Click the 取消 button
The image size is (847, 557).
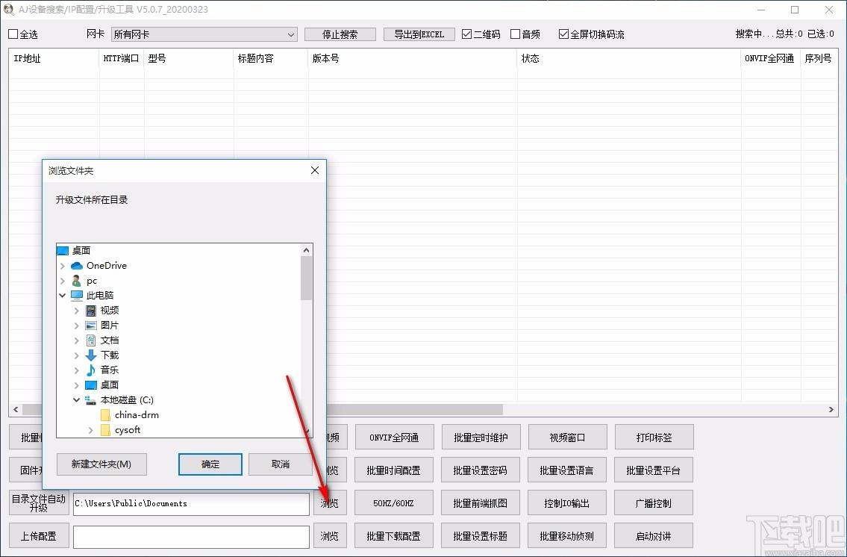[281, 464]
